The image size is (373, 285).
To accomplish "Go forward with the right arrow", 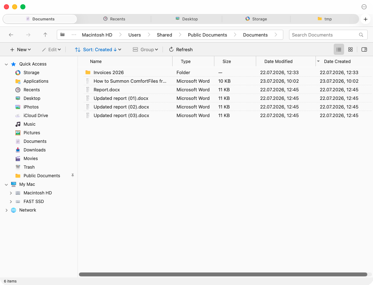I will 28,35.
